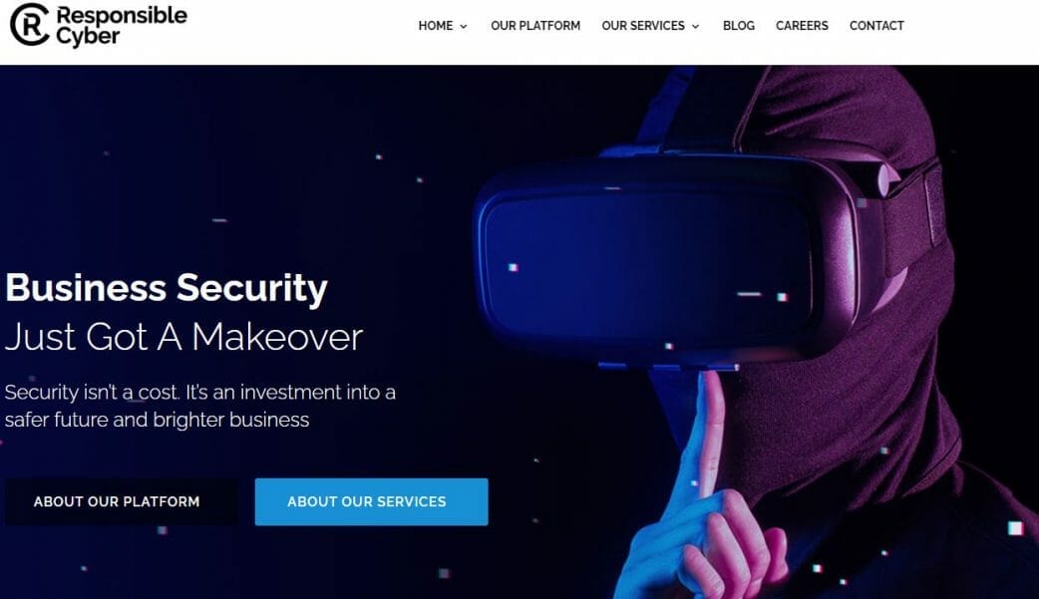
Task: Visit the BLOG page
Action: [738, 26]
